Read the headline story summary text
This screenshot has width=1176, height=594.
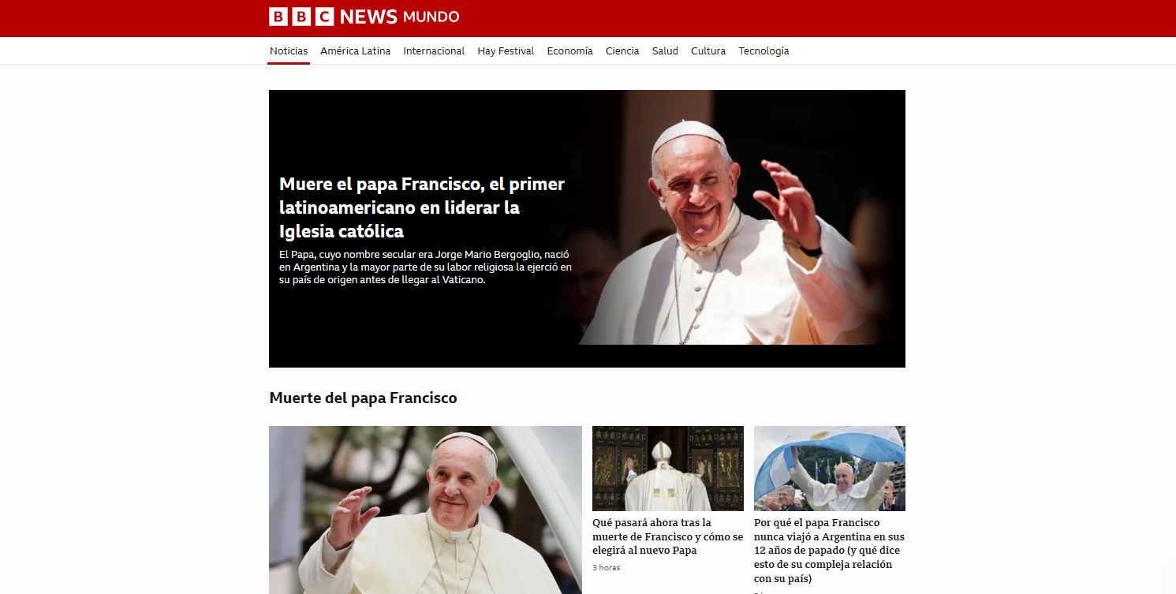424,268
